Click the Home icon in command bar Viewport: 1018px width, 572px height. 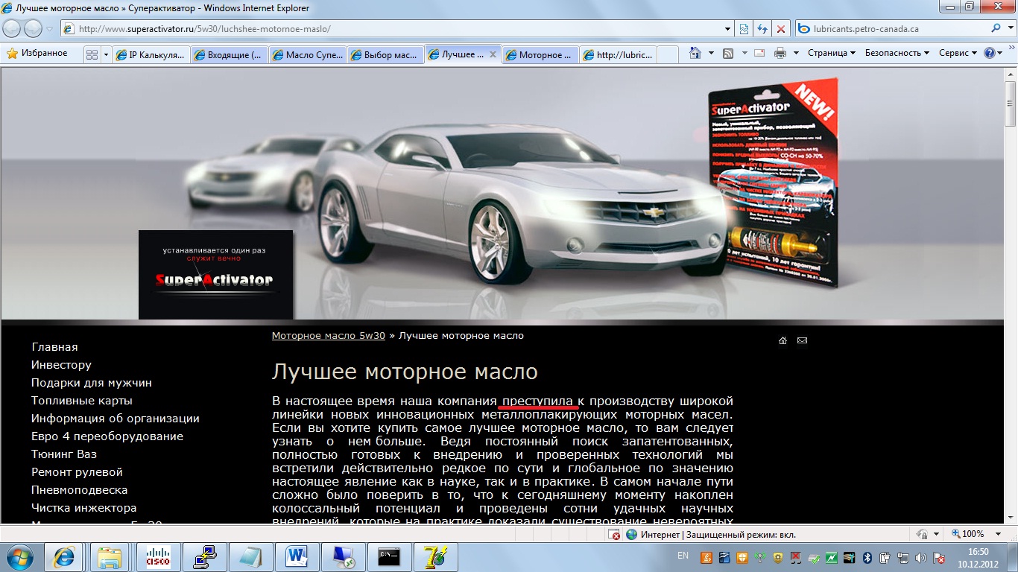(x=695, y=54)
